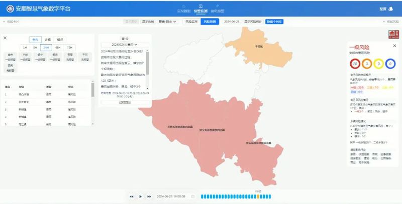Click the orange circle showing 3
The height and width of the screenshot is (204, 402).
[367, 64]
